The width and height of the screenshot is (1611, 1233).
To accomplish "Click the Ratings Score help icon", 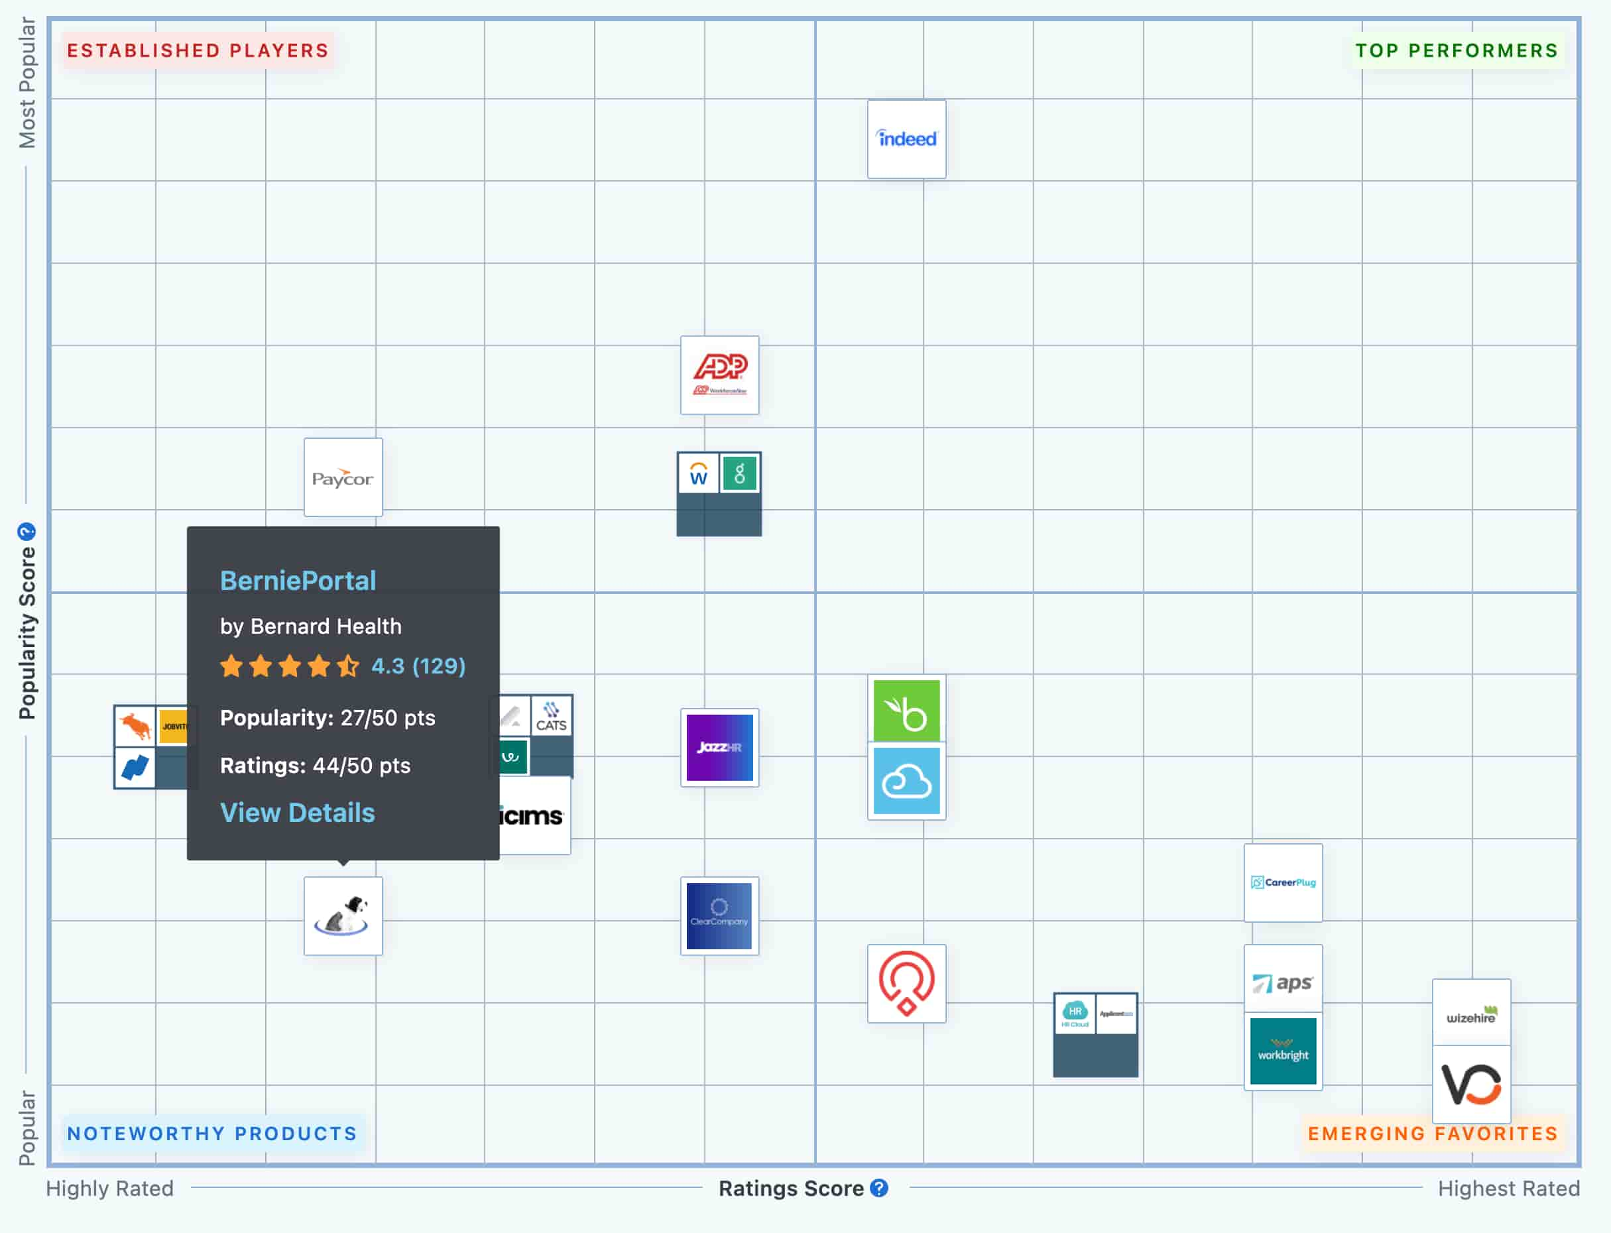I will click(878, 1188).
